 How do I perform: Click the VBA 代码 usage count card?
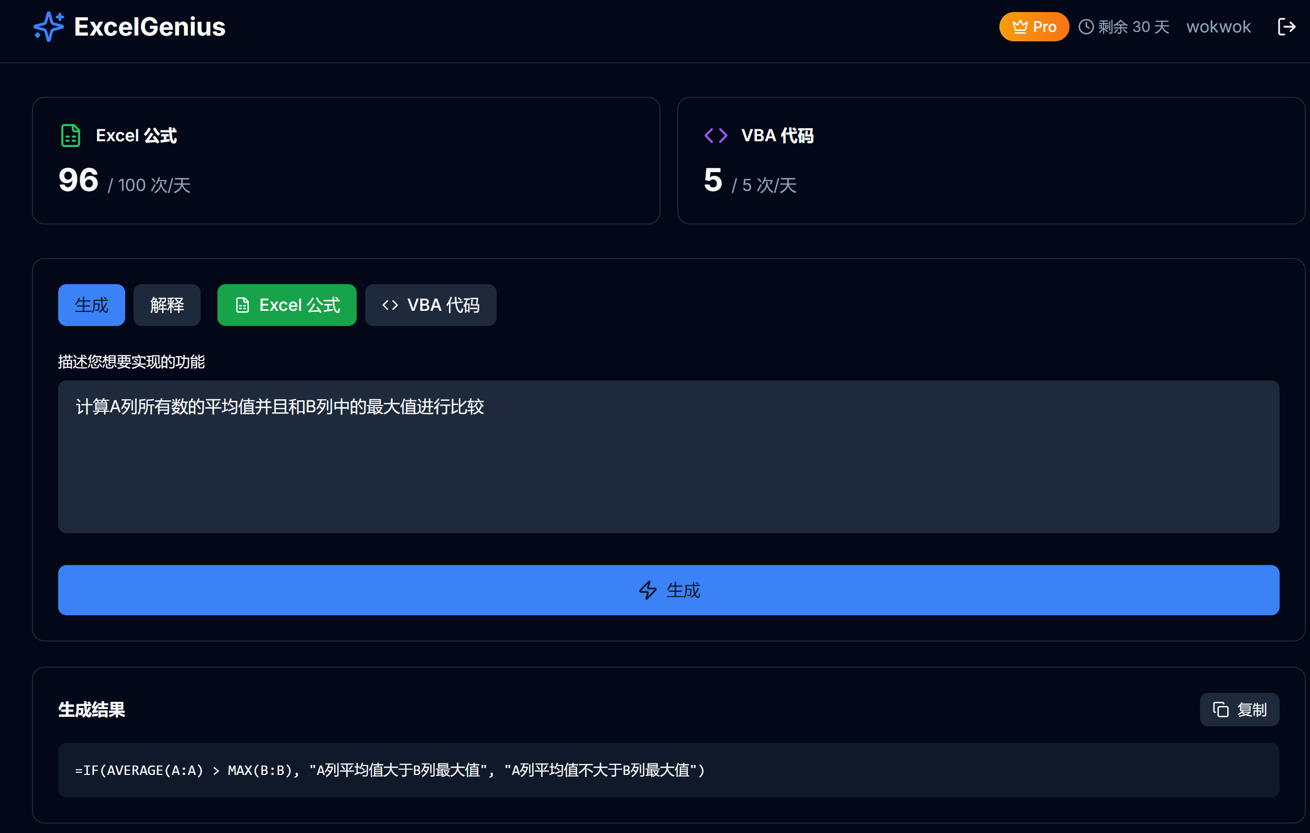pyautogui.click(x=990, y=161)
